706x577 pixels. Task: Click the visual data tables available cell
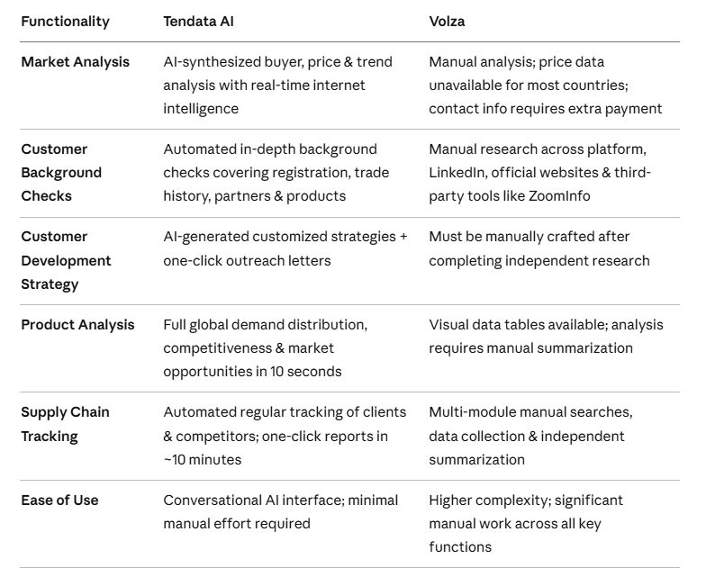click(x=546, y=337)
